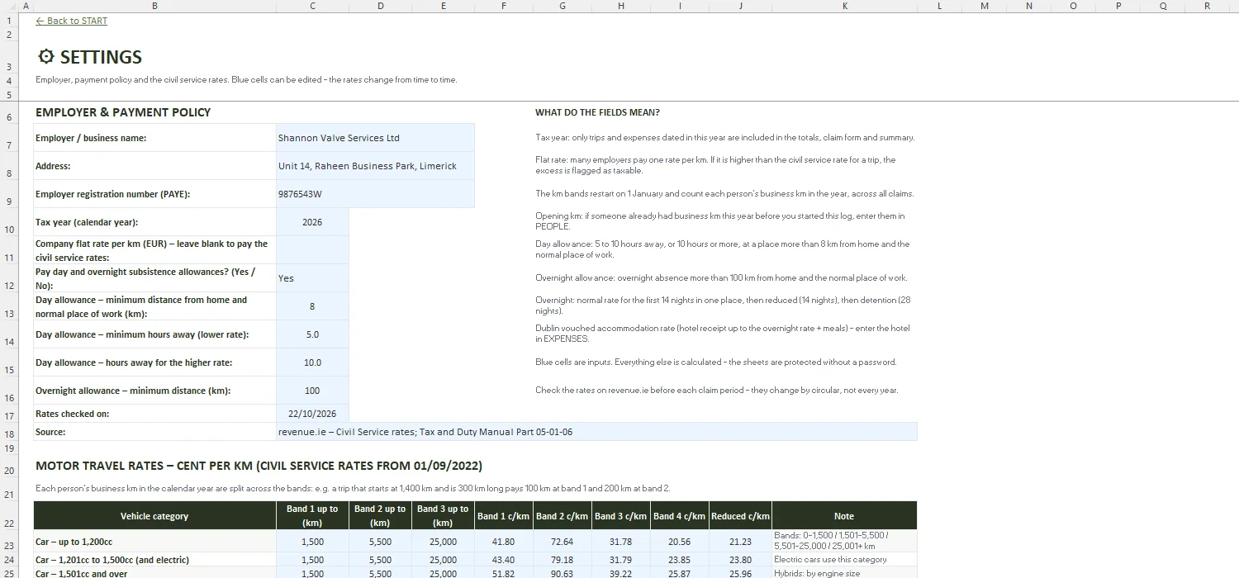Screen dimensions: 1239x578
Task: Select the Car – 1,201cc to 1,500cc row label
Action: (x=154, y=560)
